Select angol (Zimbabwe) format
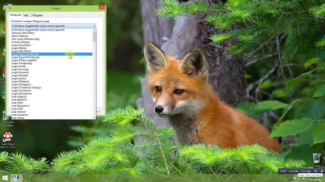The width and height of the screenshot is (325, 182). 52,94
